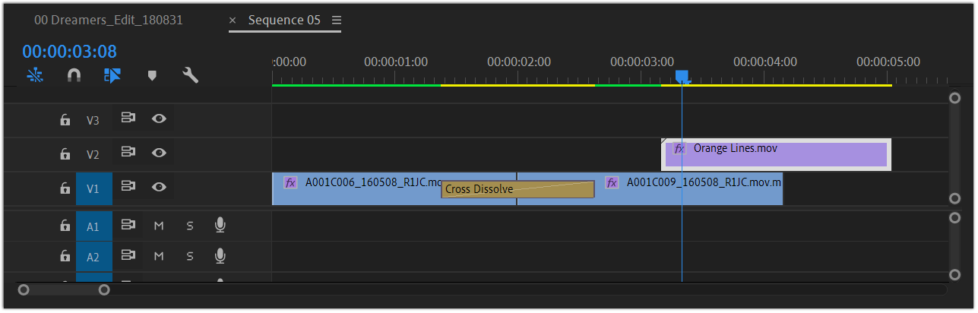Switch to the 00 Dreamers_Edit_180831 tab
Screen dimensions: 978x313
click(108, 20)
